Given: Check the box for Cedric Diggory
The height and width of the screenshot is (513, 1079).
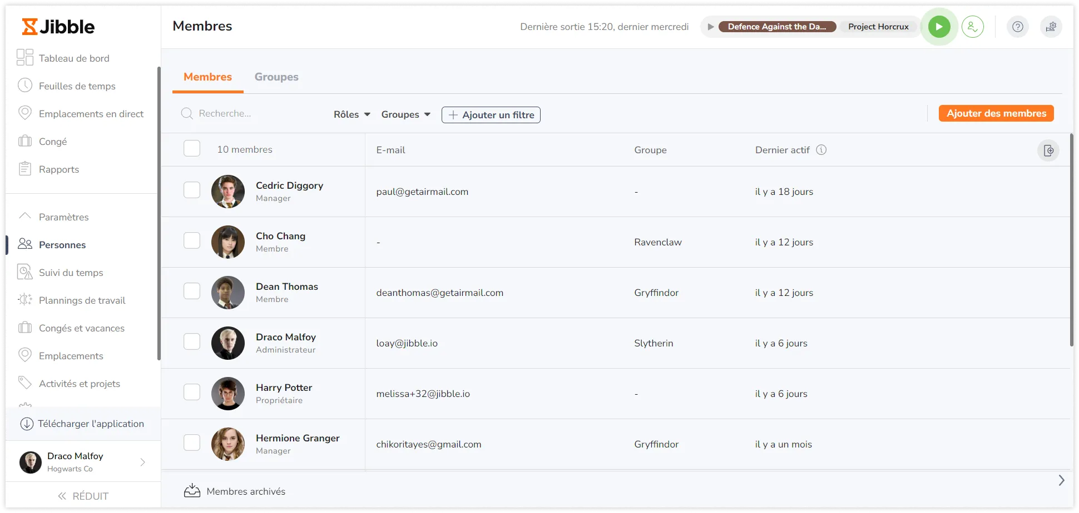Looking at the screenshot, I should pos(192,190).
